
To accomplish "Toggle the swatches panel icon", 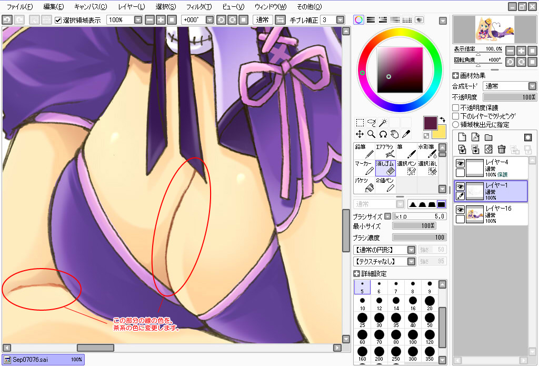I will point(407,20).
